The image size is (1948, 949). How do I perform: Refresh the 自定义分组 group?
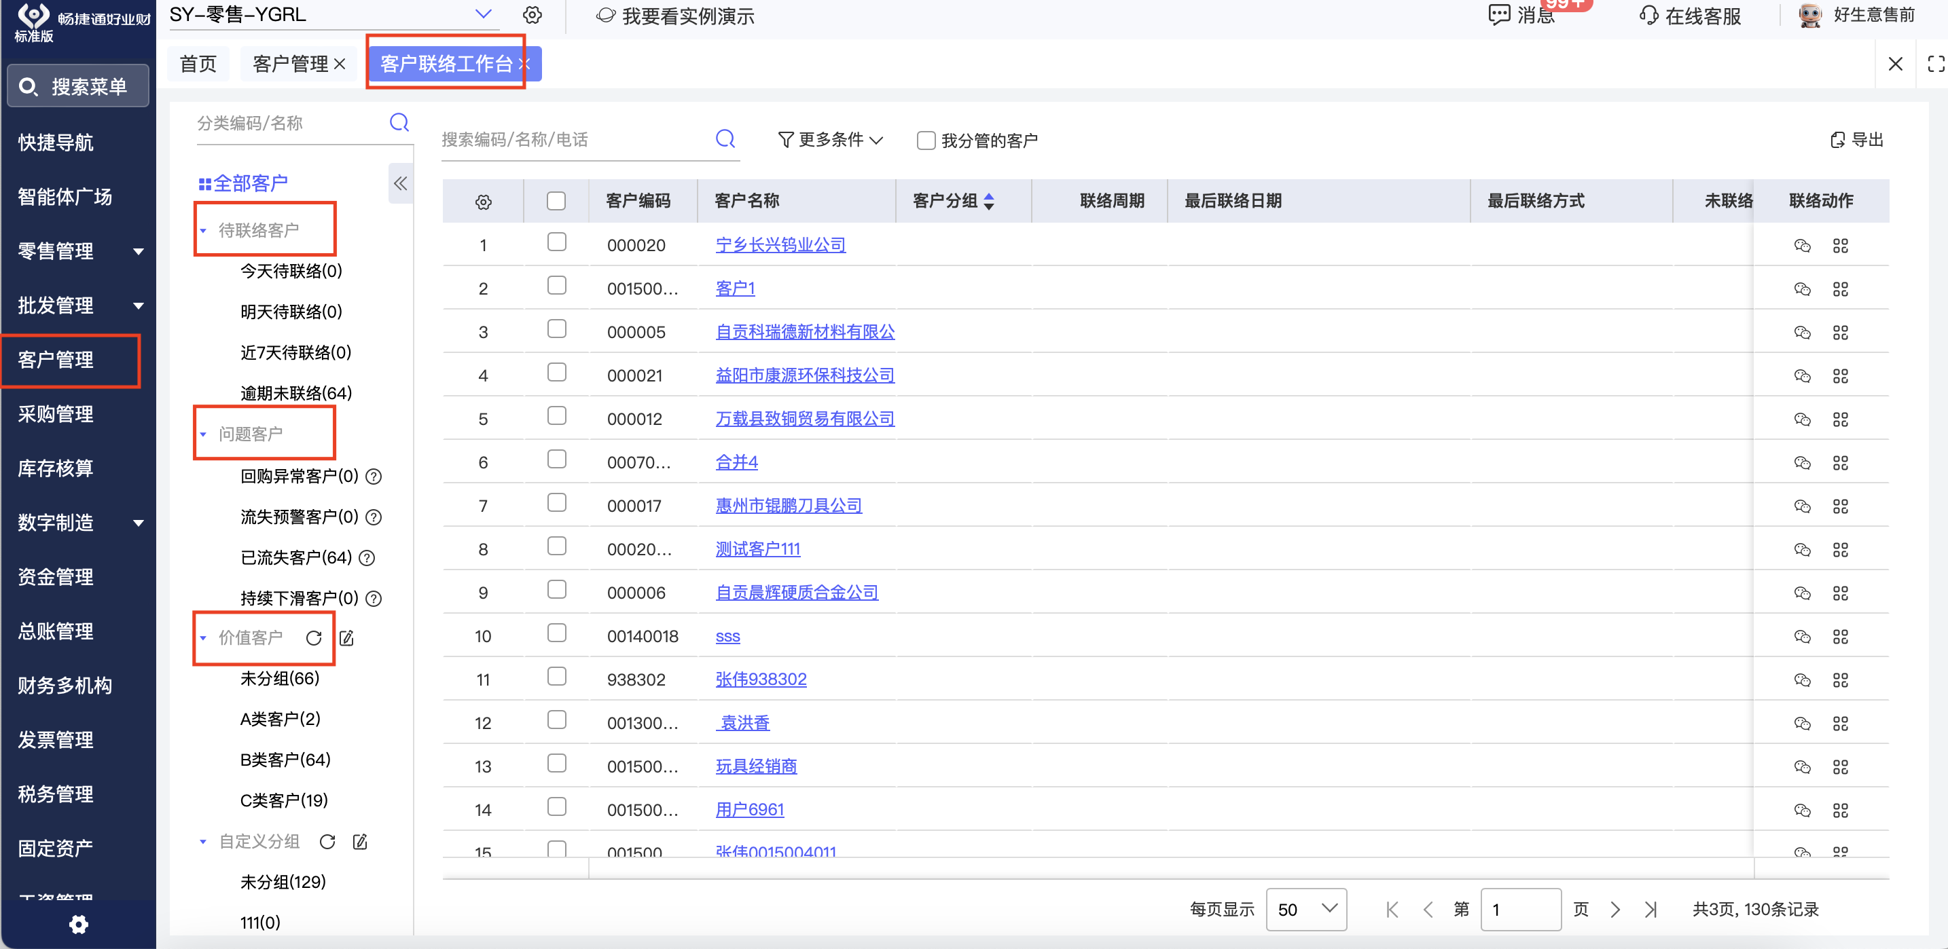click(327, 842)
